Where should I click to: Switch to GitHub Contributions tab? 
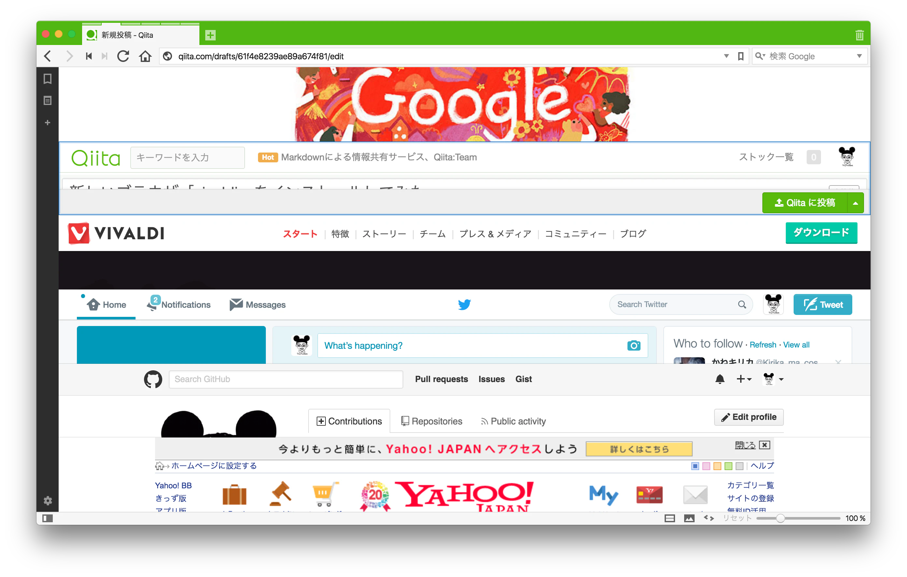click(349, 421)
